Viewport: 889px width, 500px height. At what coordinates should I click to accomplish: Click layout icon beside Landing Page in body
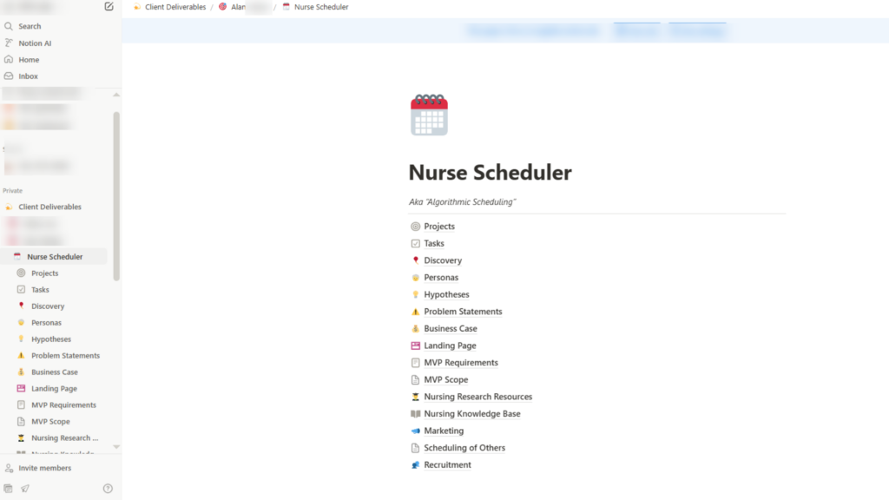pos(416,345)
